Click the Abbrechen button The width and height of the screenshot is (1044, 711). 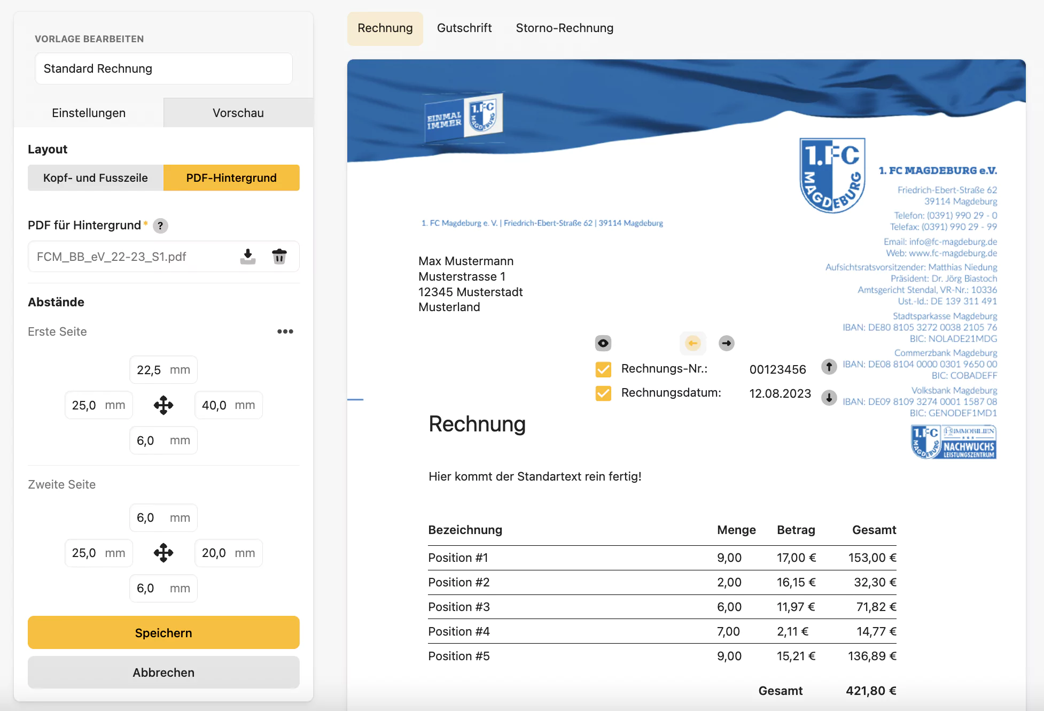coord(163,673)
